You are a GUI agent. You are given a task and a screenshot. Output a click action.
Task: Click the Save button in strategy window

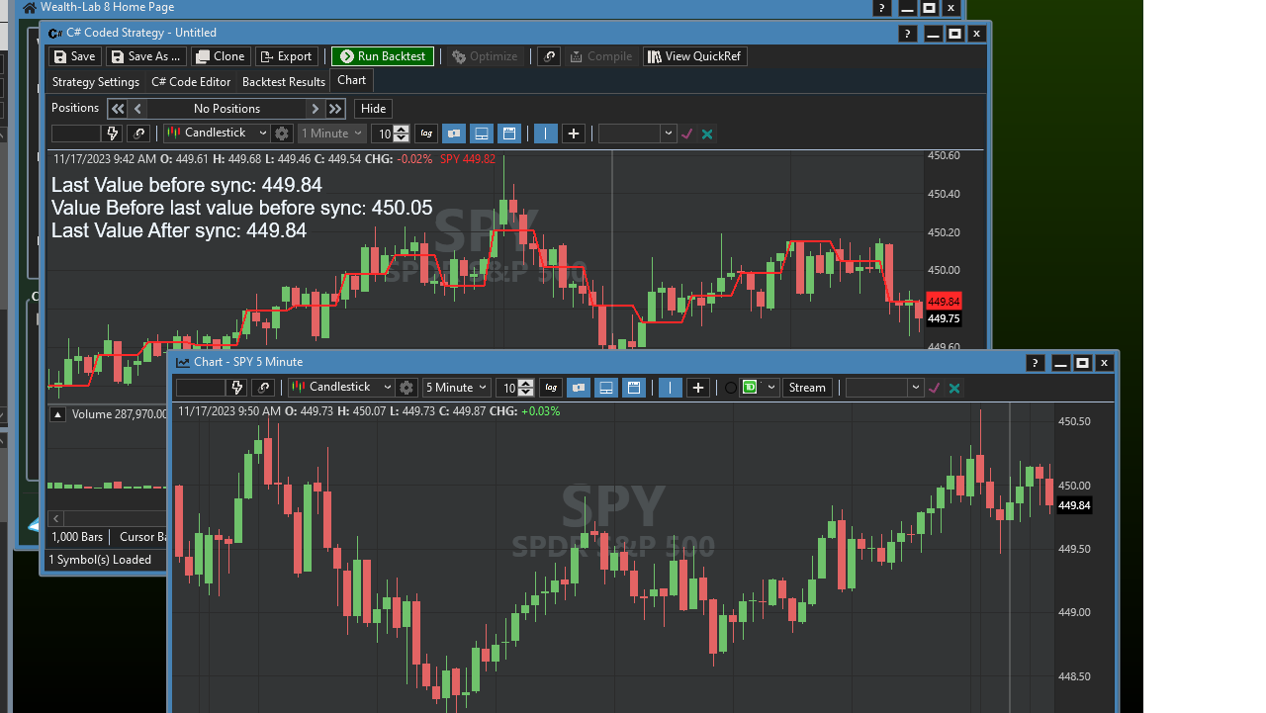coord(75,56)
